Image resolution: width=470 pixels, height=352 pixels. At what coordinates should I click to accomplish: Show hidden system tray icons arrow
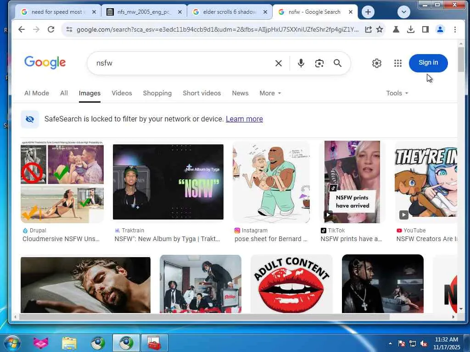390,343
